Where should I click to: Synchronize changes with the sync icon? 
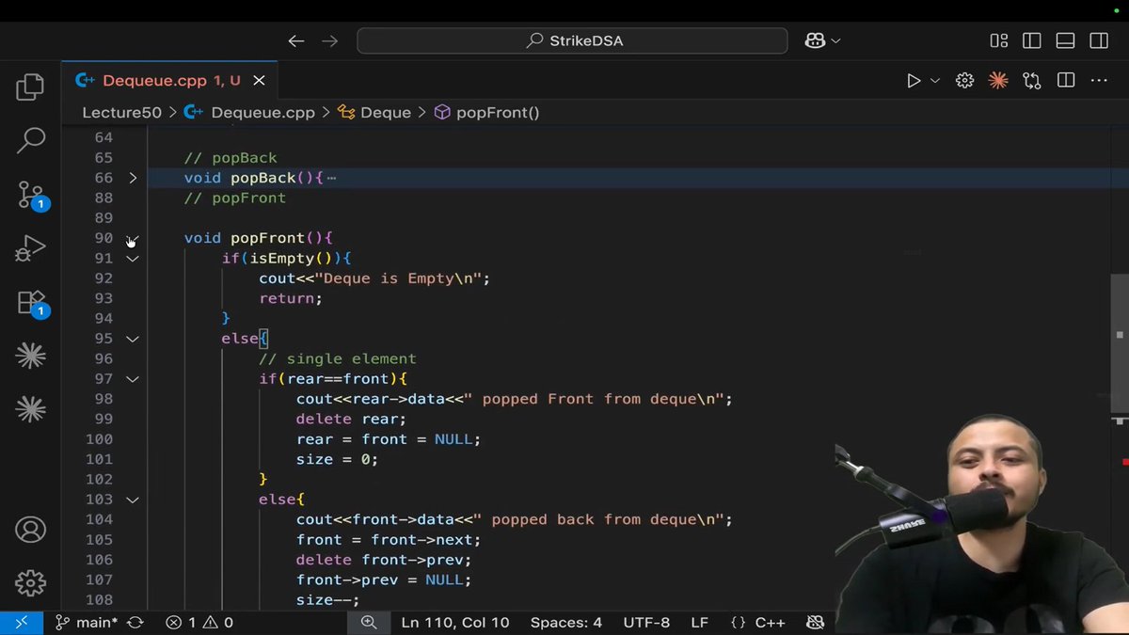pos(135,623)
